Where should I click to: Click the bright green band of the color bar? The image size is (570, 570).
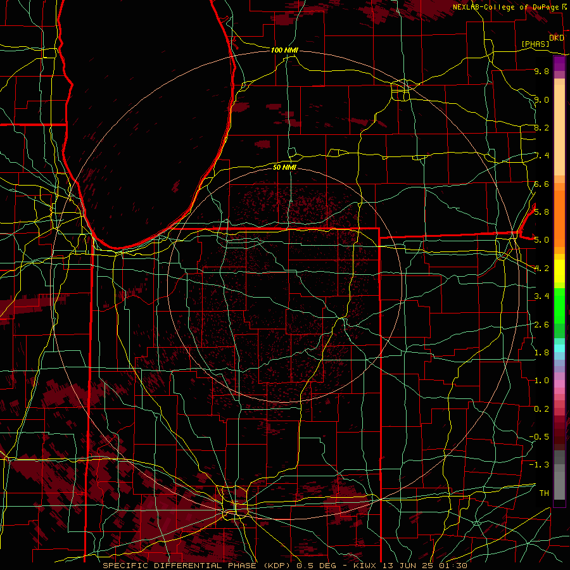[559, 305]
